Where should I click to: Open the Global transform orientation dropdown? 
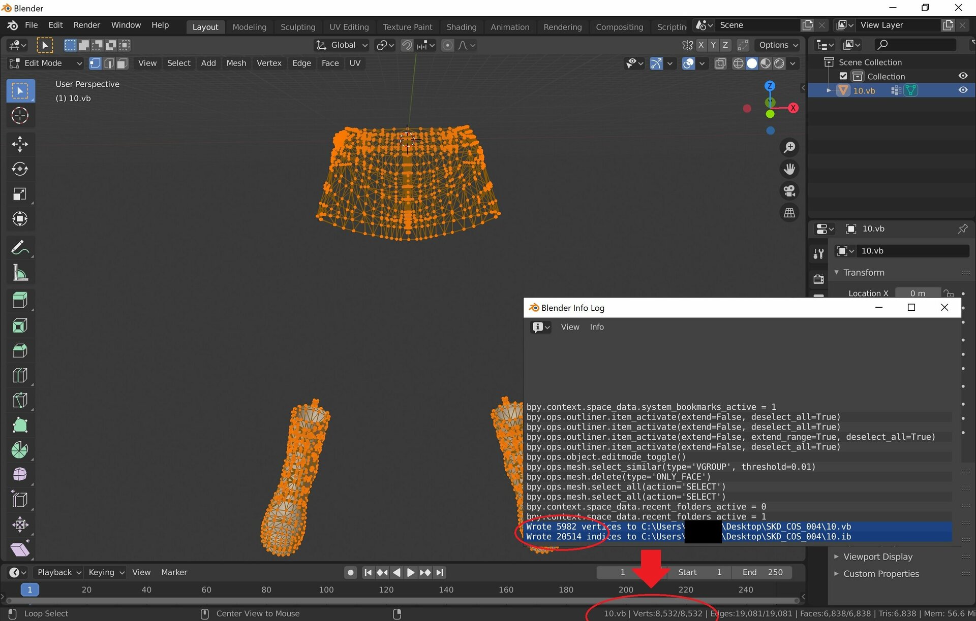[x=342, y=45]
